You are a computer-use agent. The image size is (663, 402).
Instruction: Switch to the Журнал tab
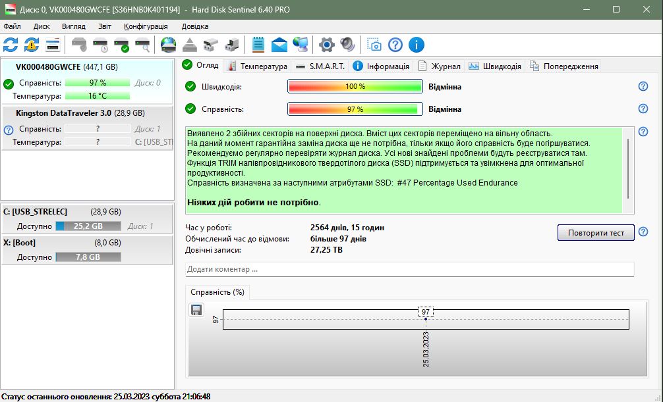[x=440, y=66]
